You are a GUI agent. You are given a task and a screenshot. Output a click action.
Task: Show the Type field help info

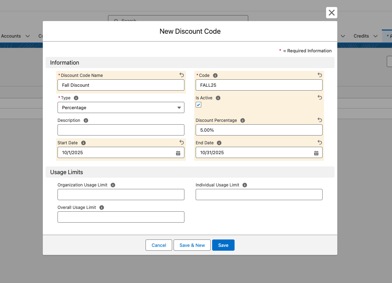click(x=76, y=98)
